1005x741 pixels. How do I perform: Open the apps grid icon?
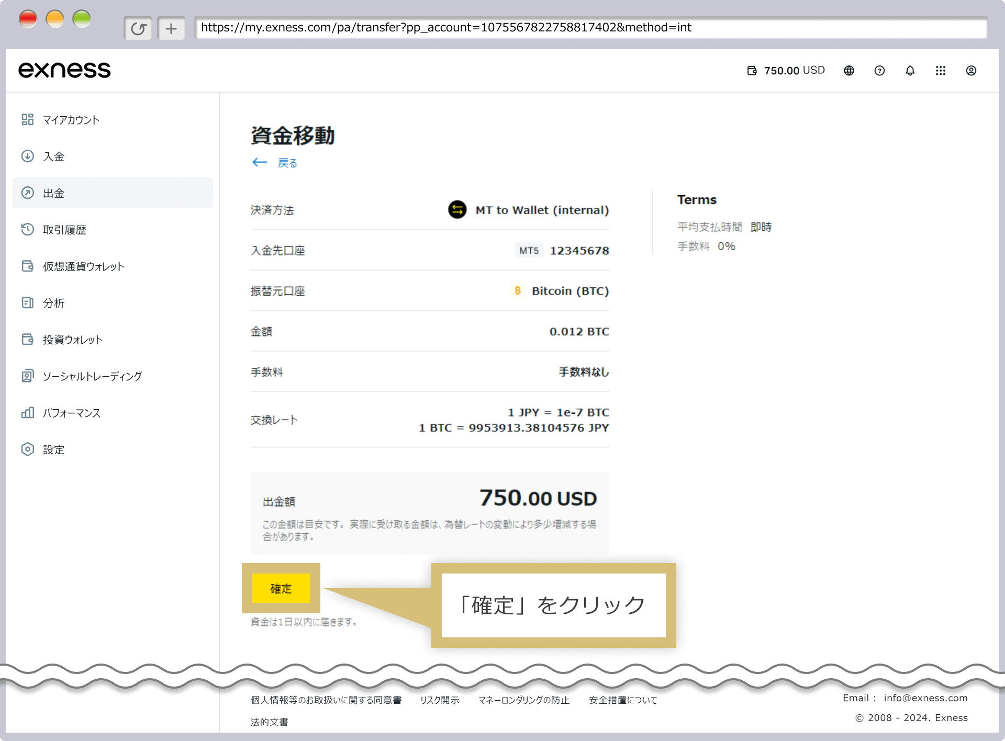point(941,71)
